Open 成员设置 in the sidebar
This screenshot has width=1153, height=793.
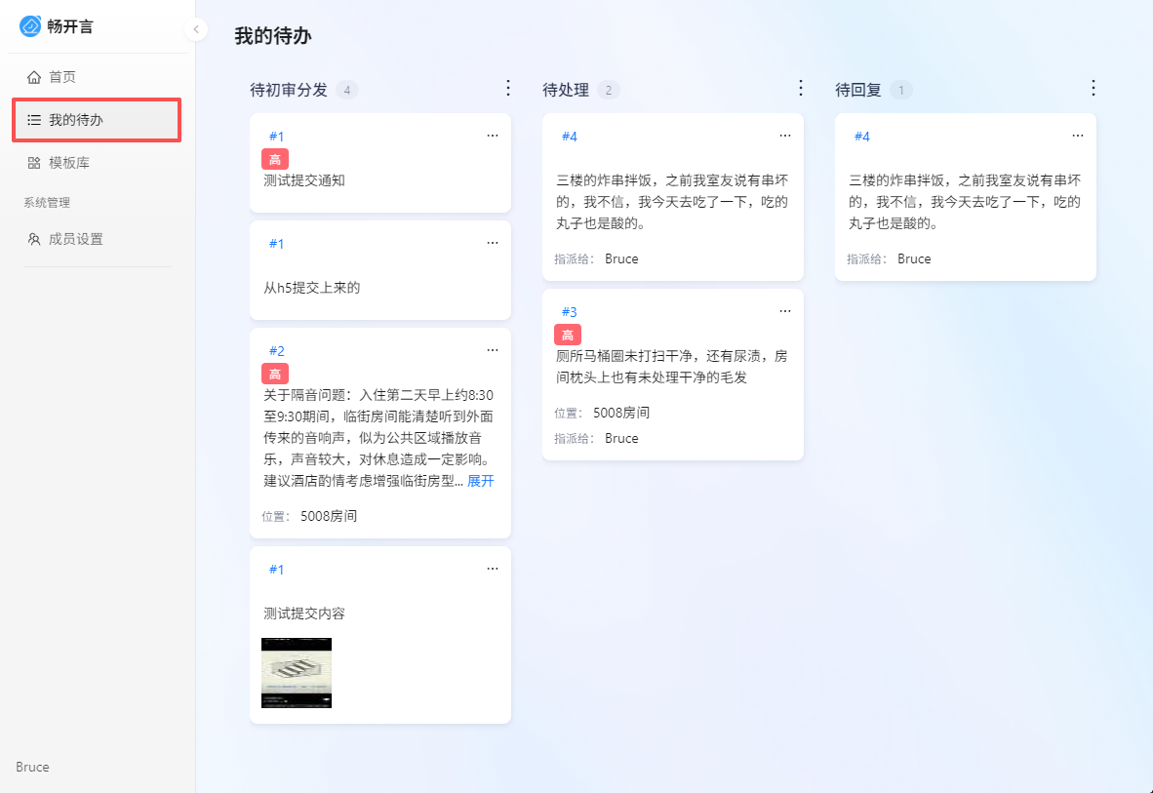(75, 239)
